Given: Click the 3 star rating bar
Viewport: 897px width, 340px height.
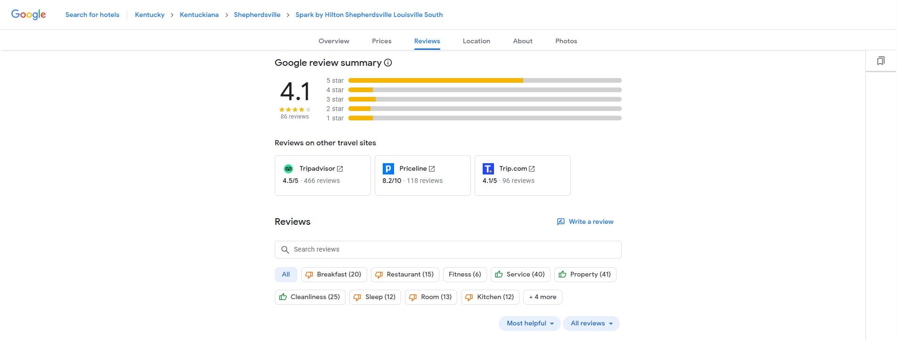Looking at the screenshot, I should click(485, 99).
